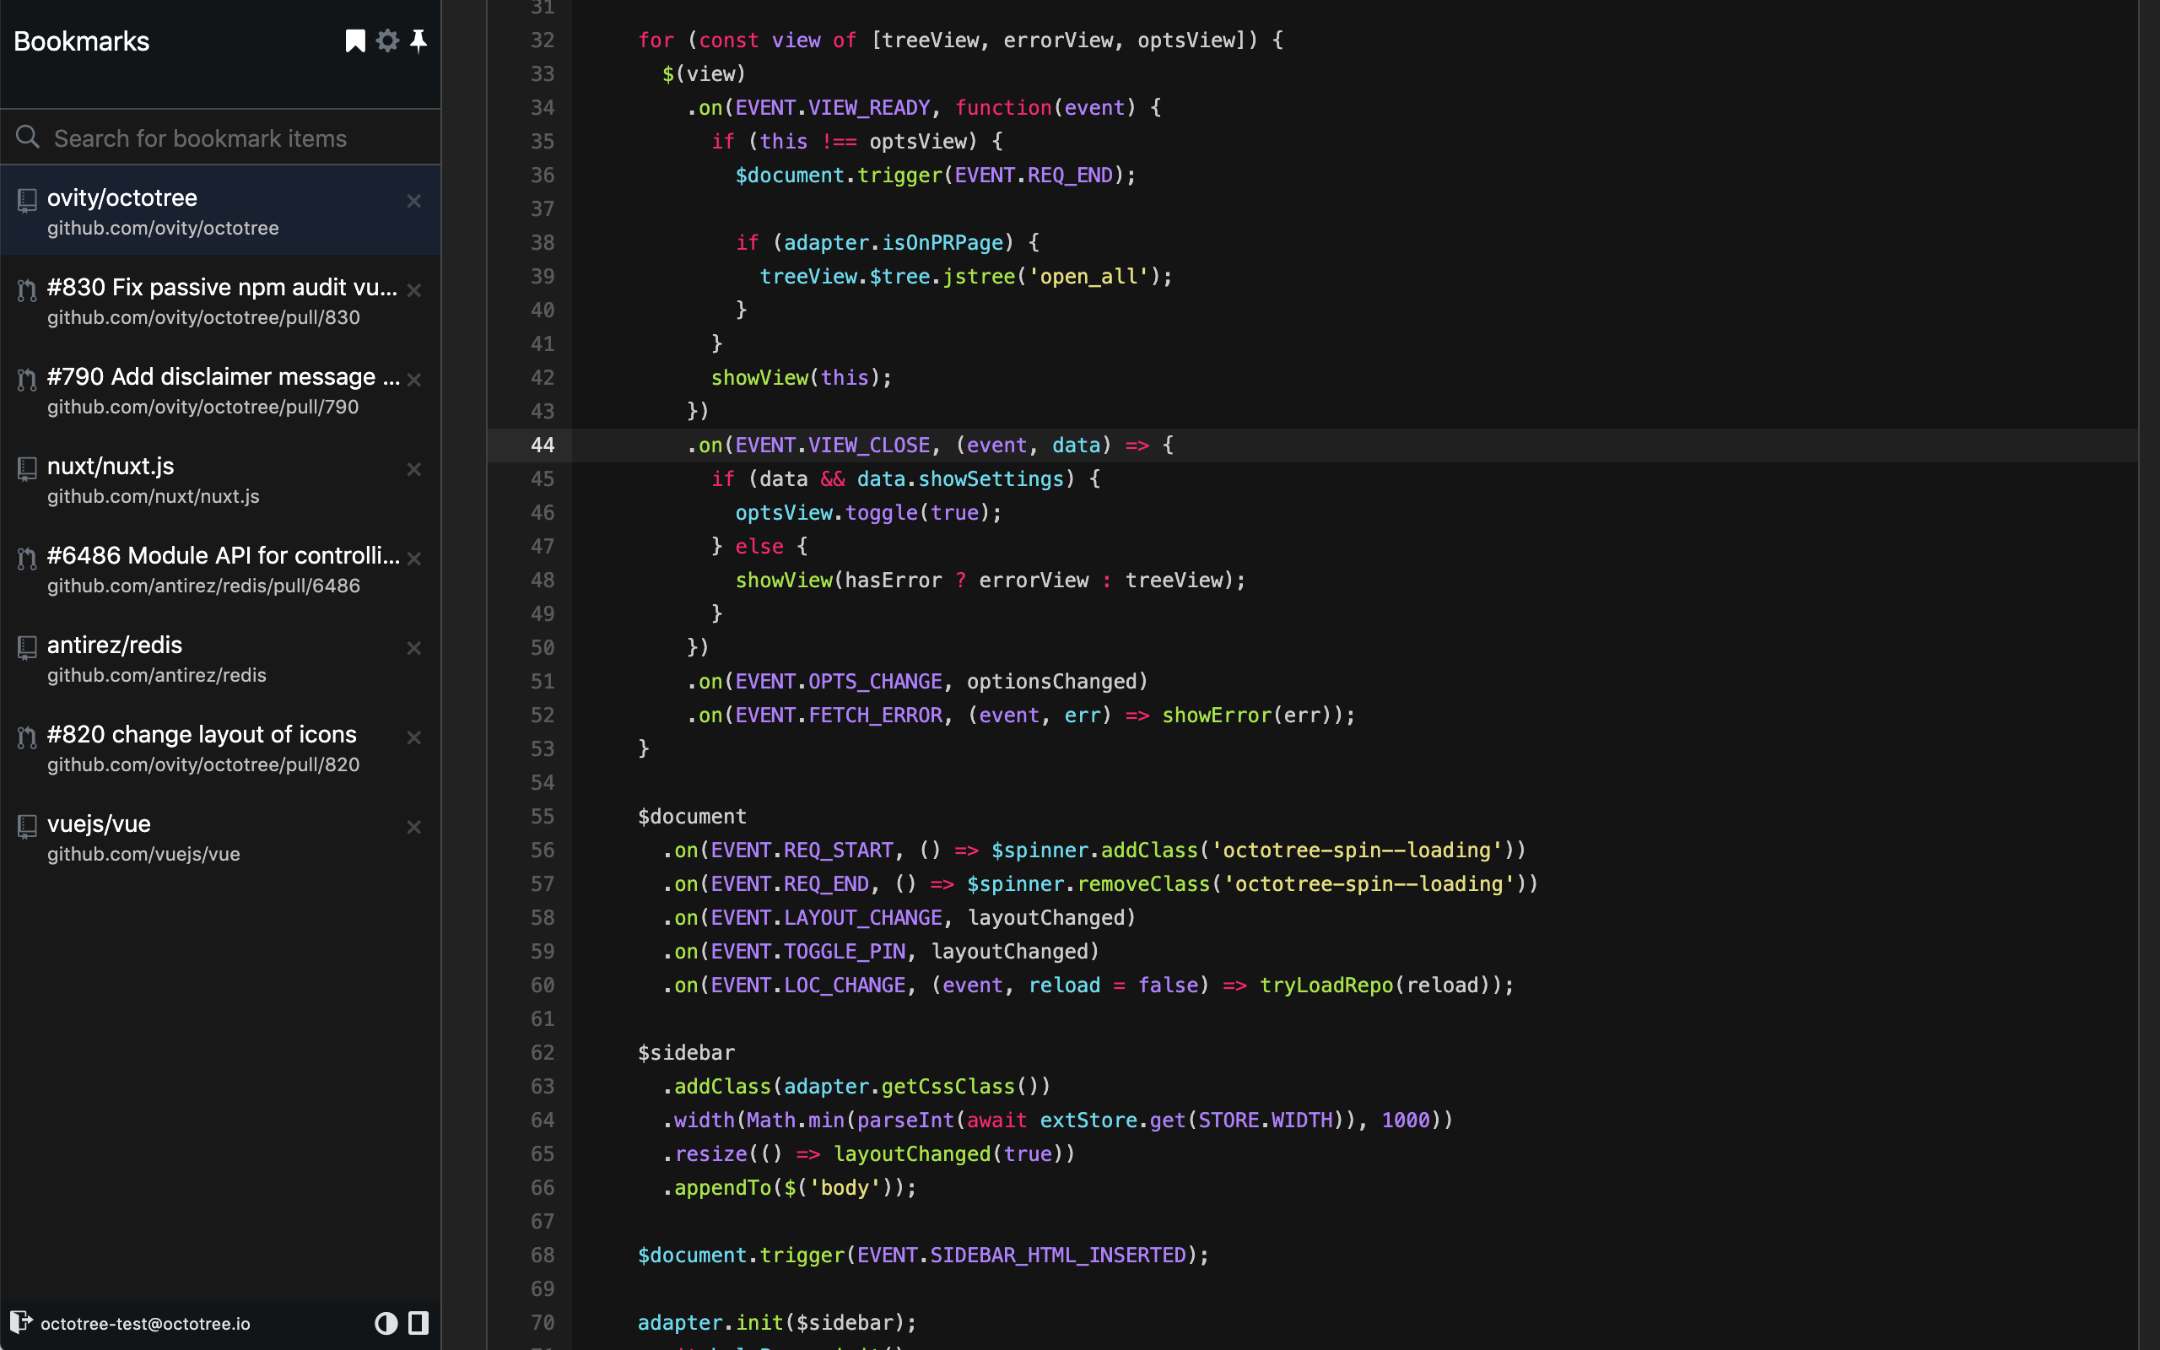Screen dimensions: 2160x1350
Task: Open the ovity/octotree bookmark
Action: tap(122, 198)
